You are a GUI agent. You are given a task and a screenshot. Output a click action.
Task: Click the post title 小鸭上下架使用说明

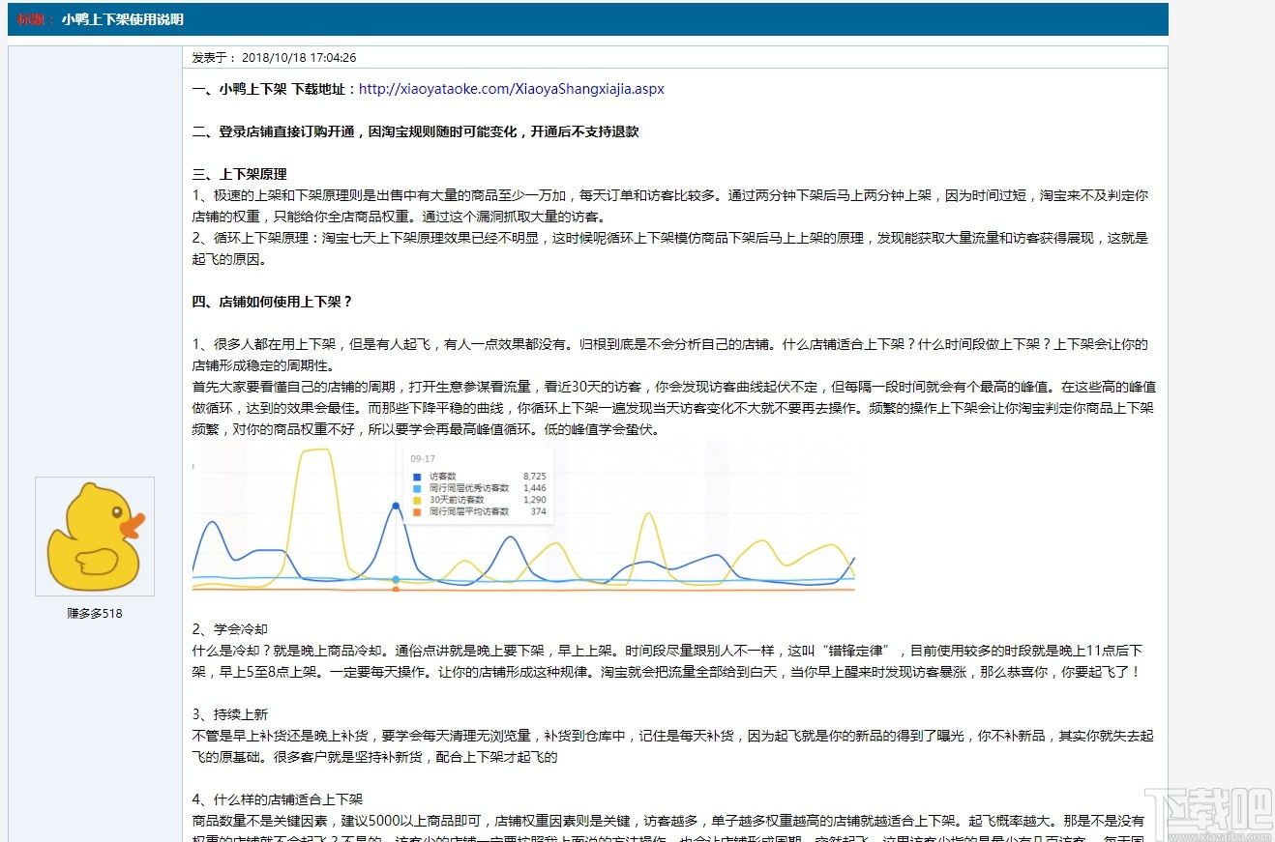point(123,19)
